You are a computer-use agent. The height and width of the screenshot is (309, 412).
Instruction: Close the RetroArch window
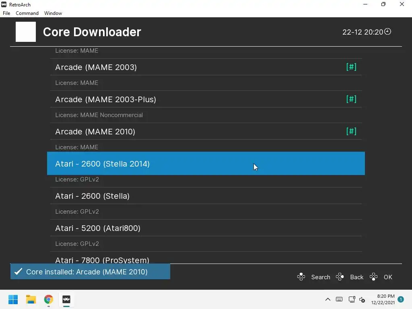click(402, 4)
